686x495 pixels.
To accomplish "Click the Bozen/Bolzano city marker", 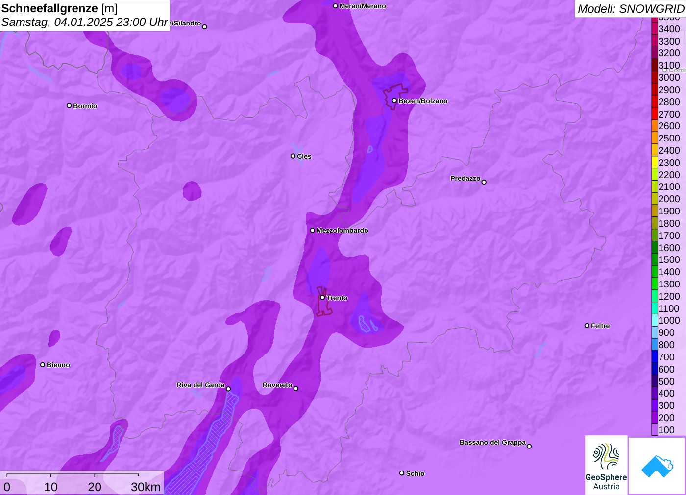I will coord(394,101).
